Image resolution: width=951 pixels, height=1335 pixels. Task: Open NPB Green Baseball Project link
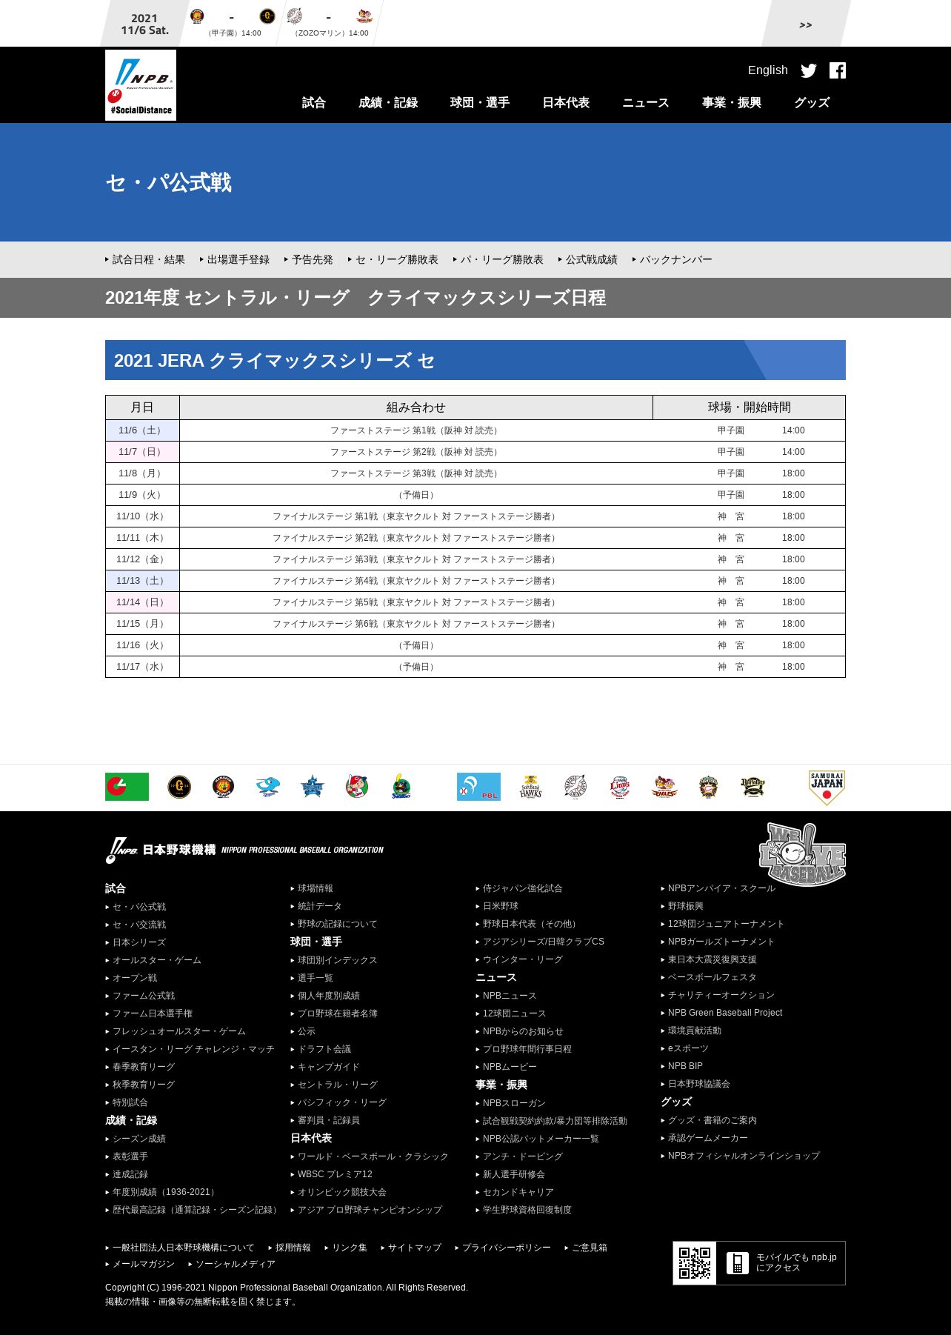[721, 1013]
